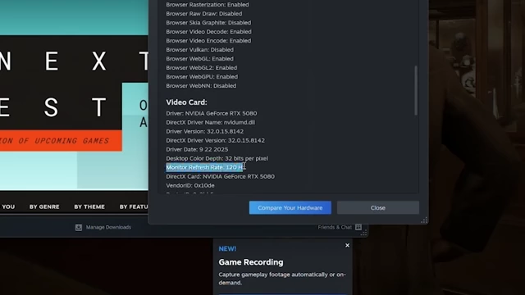
Task: Click Browser WebGL: Enabled line
Action: [x=199, y=59]
